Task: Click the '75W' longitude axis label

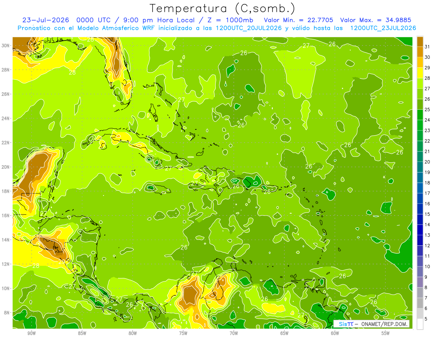Action: pos(183,333)
